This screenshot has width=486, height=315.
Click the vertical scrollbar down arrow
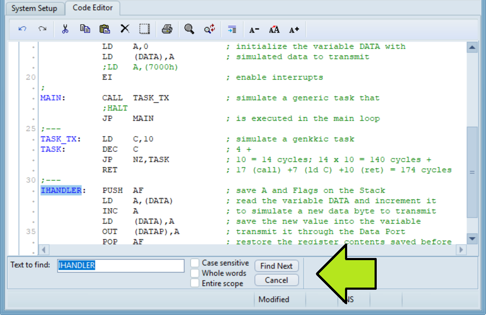pos(472,239)
